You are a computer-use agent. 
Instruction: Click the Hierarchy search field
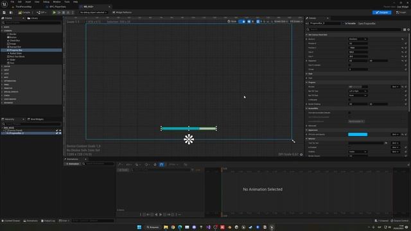31,124
